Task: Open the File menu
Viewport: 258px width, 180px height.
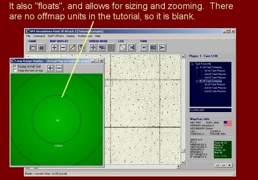Action: (28, 36)
